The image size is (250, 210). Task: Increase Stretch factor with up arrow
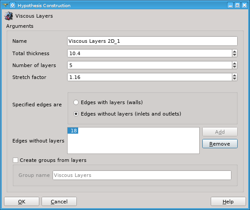click(235, 75)
